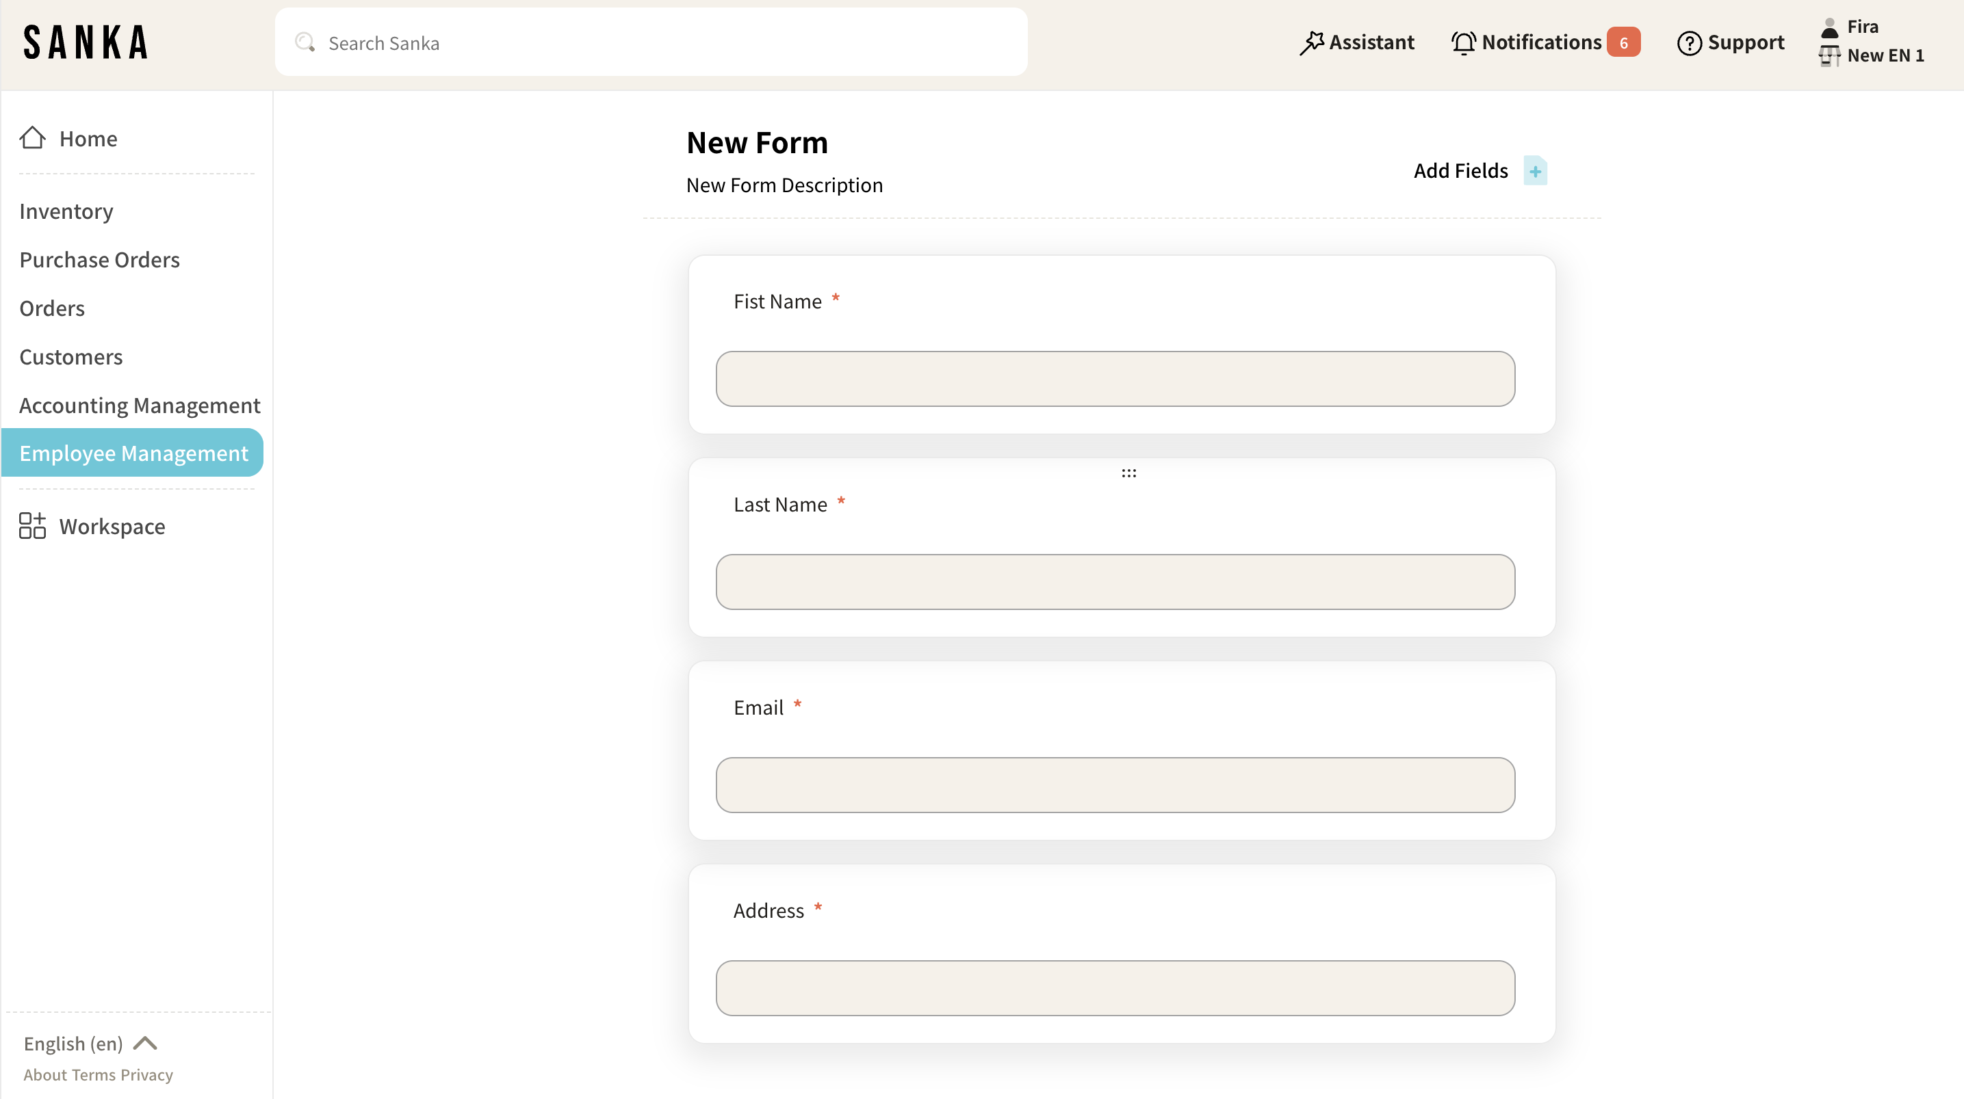Click the Fira user profile icon
Image resolution: width=1964 pixels, height=1099 pixels.
(1829, 27)
